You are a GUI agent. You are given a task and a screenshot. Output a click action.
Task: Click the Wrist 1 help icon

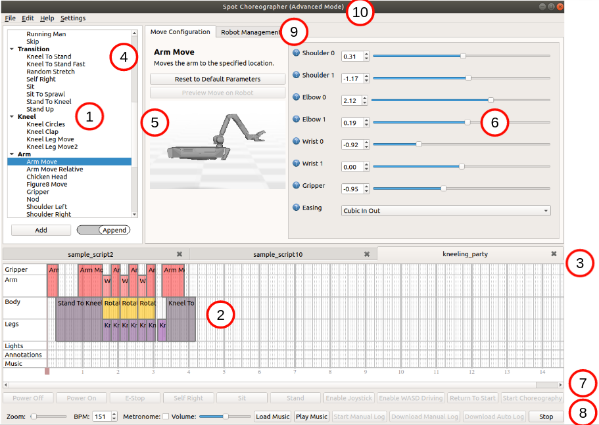coord(296,164)
